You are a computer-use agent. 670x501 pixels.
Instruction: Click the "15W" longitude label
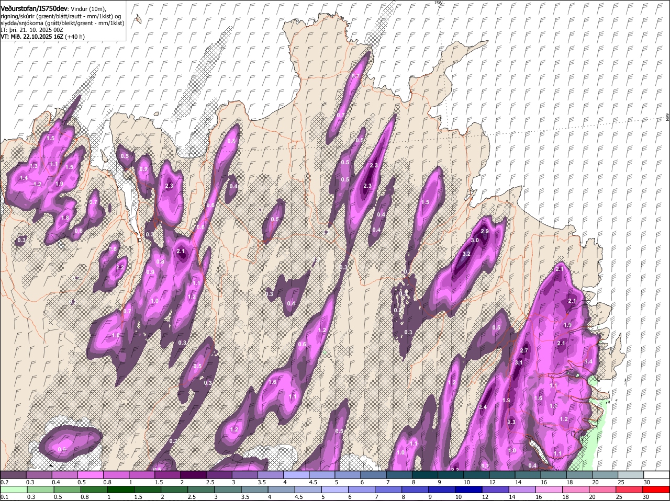[438, 3]
